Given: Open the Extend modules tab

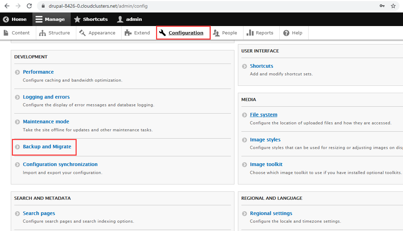Looking at the screenshot, I should (x=137, y=33).
